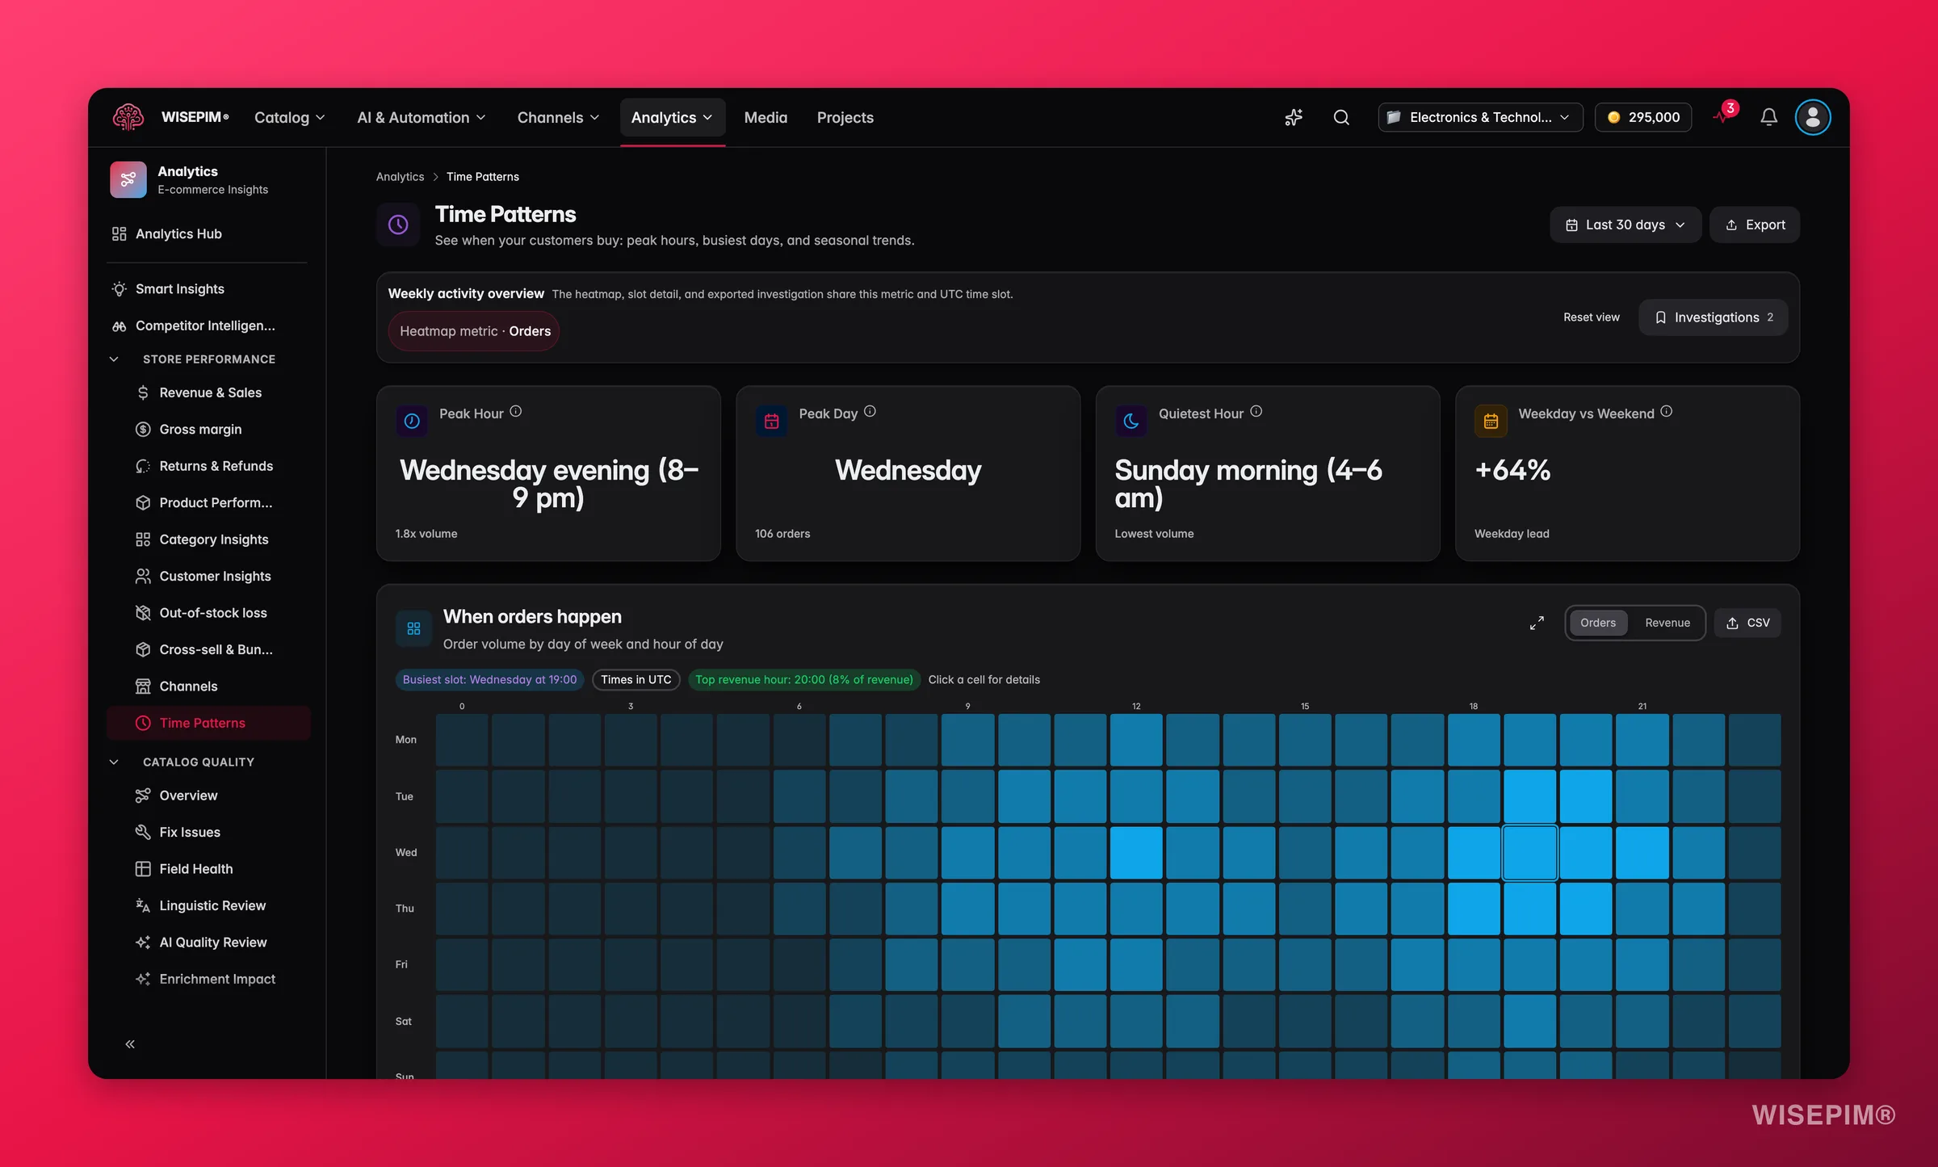1938x1167 pixels.
Task: Go to the Media tab
Action: tap(766, 117)
